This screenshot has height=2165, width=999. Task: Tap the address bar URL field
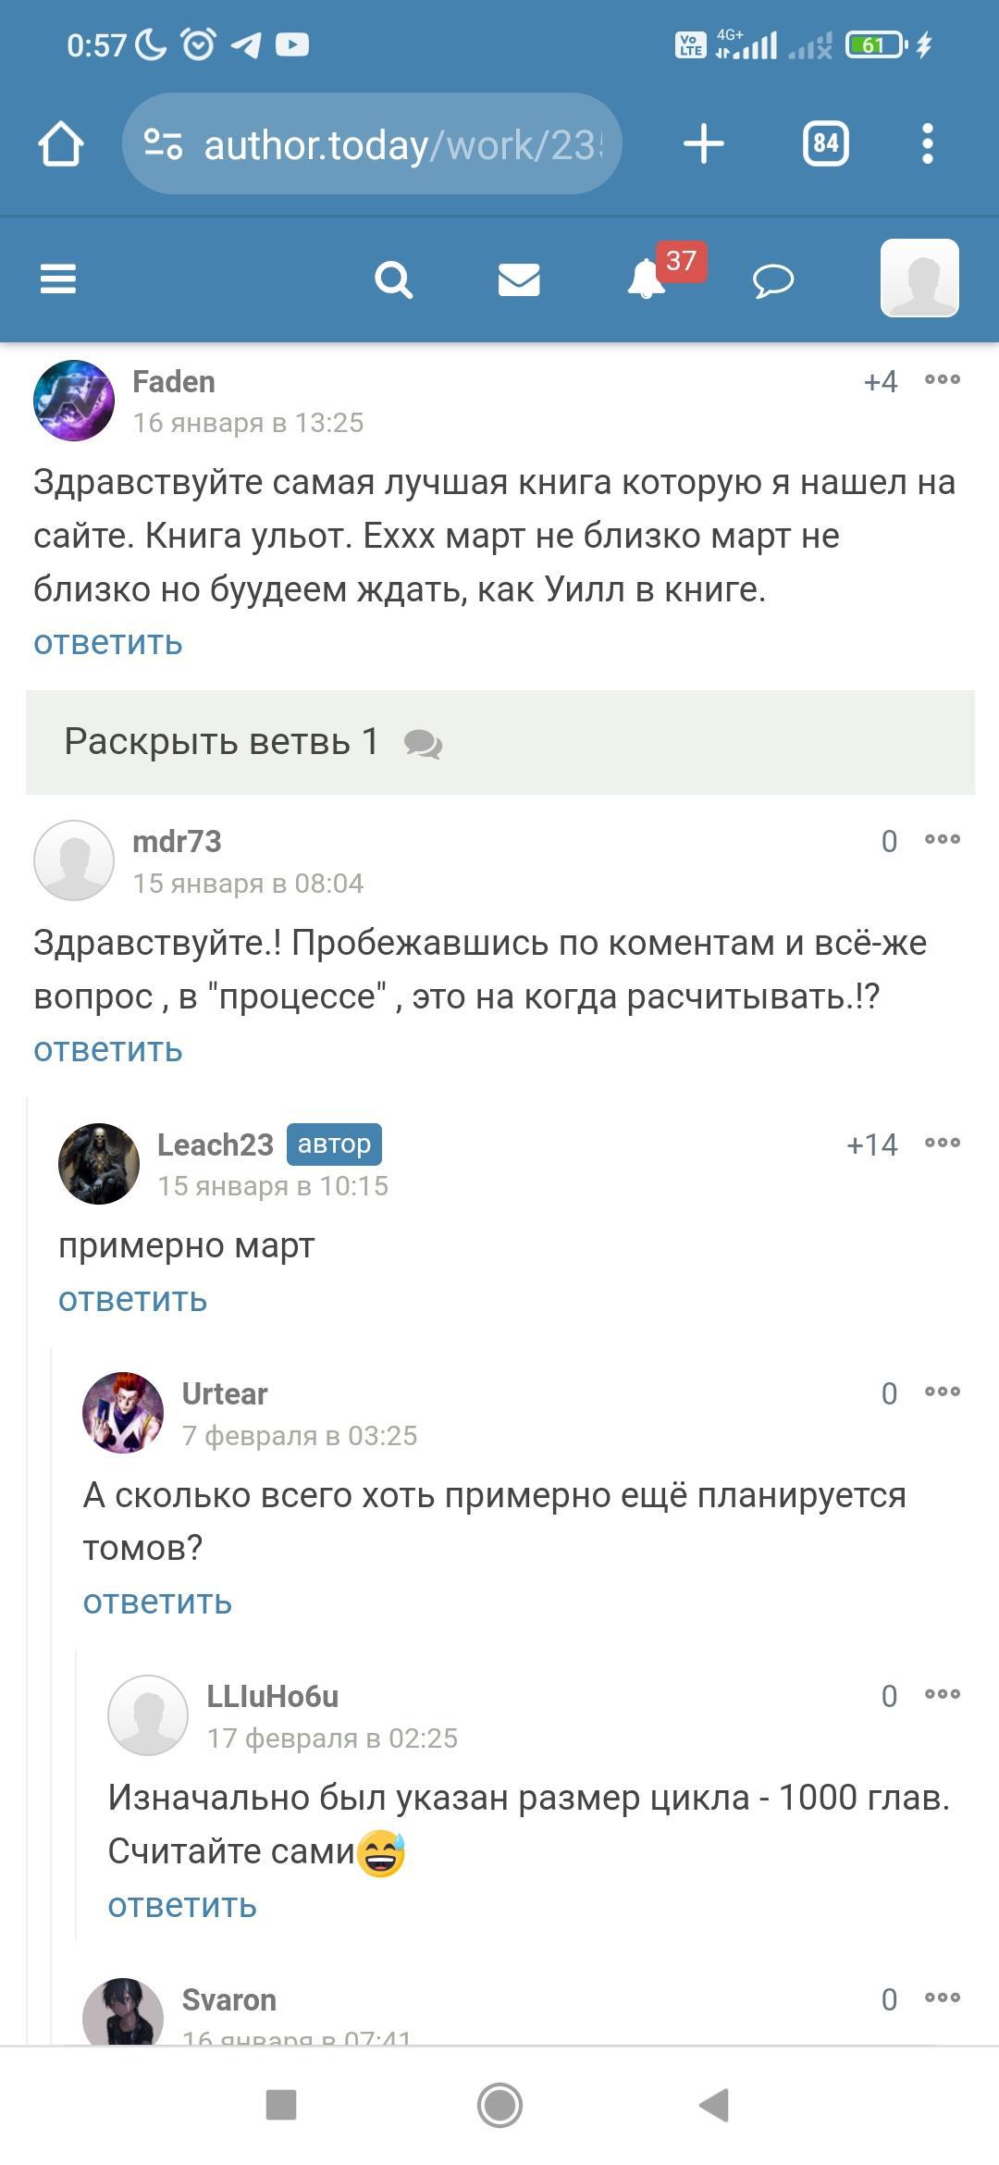[402, 144]
